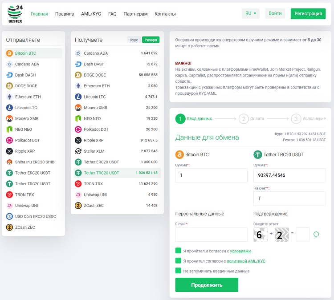The width and height of the screenshot is (334, 300).
Task: Toggle 'do not remember entered data' checkbox
Action: (178, 271)
